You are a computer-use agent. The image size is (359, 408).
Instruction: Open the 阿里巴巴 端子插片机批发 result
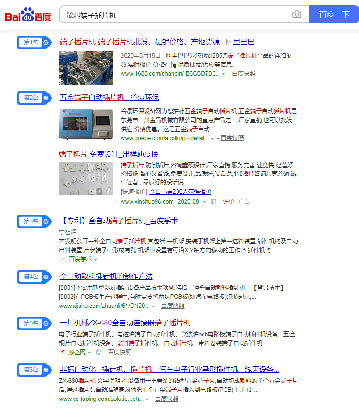pos(157,42)
